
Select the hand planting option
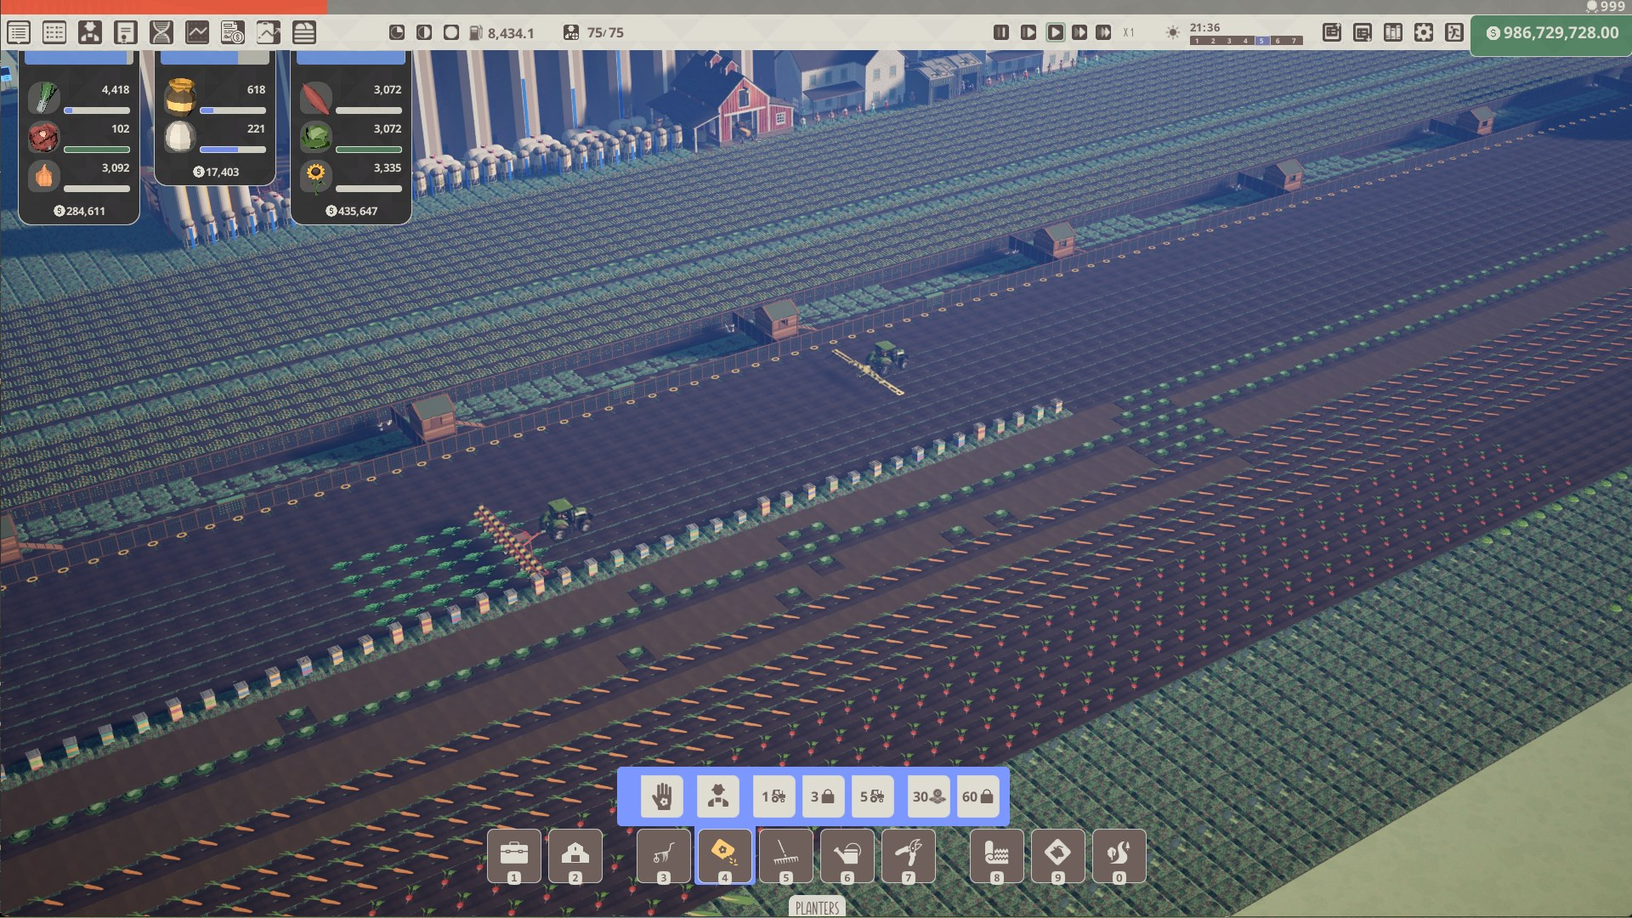pyautogui.click(x=662, y=796)
